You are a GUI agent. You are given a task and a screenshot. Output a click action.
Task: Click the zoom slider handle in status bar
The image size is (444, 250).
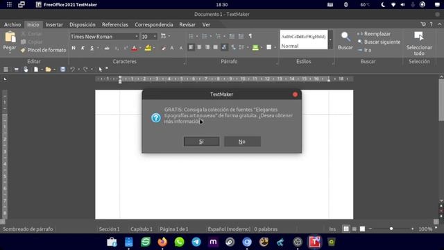pos(391,228)
